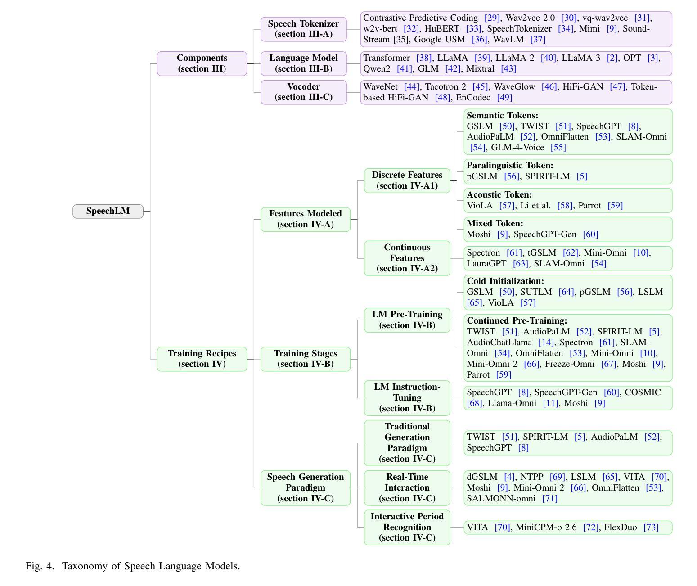Open citation [34] for SpeechTokenizer
This screenshot has height=586, width=697.
tap(566, 29)
